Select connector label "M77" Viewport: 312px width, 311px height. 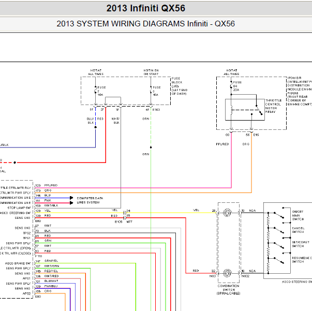129,221
